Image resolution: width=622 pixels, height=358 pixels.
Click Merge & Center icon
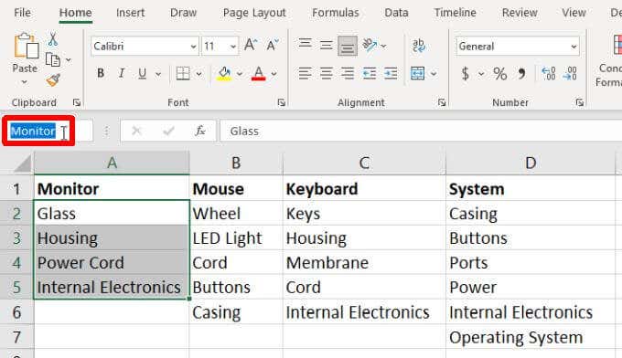[x=418, y=73]
